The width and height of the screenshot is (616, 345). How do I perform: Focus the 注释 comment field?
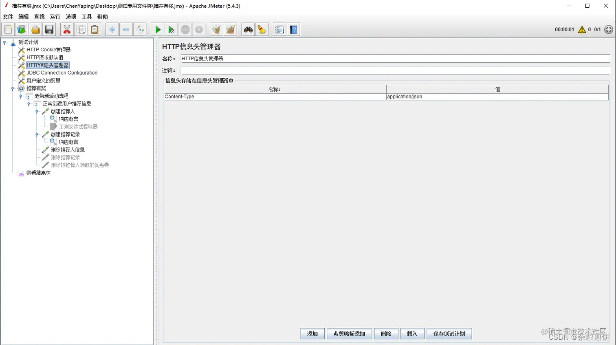point(395,70)
